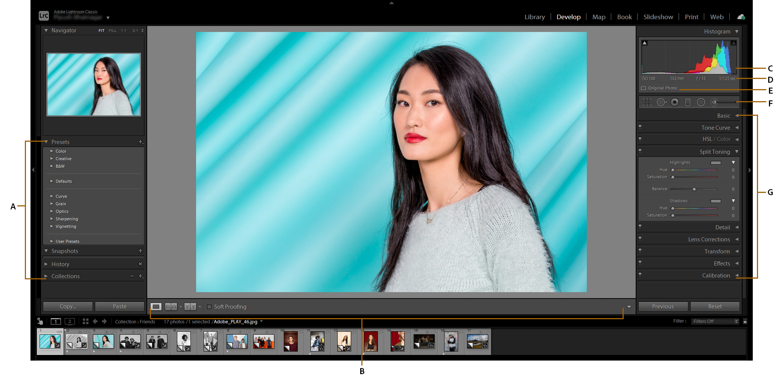The image size is (781, 376).
Task: Toggle the Tone Curve panel switch
Action: click(640, 127)
